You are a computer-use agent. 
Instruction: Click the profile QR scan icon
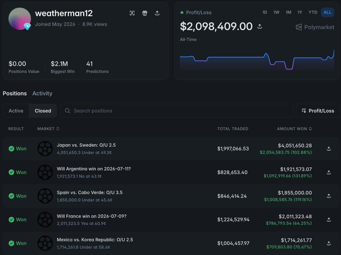coord(132,13)
